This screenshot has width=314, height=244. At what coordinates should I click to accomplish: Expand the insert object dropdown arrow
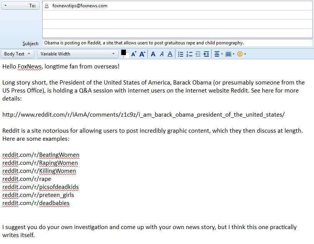[233, 54]
